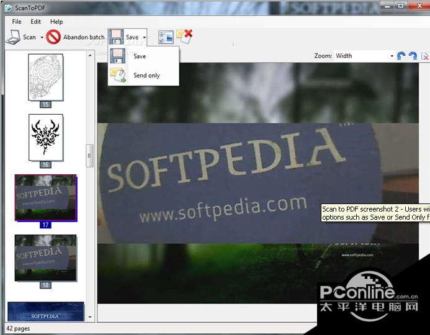
Task: Select the blue Softpedia thumbnail at bottom
Action: point(46,311)
